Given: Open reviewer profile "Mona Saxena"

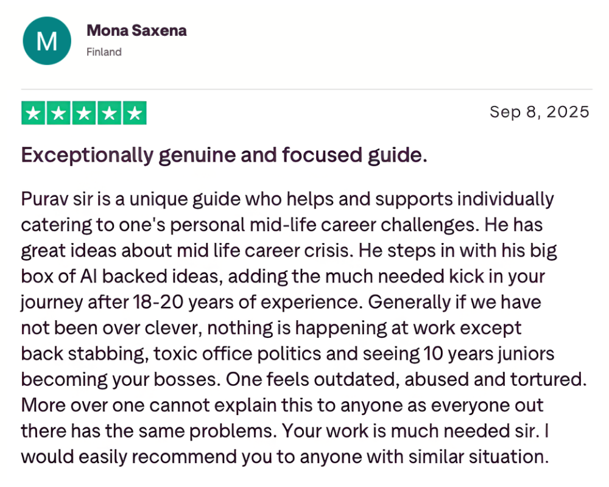Looking at the screenshot, I should point(136,30).
